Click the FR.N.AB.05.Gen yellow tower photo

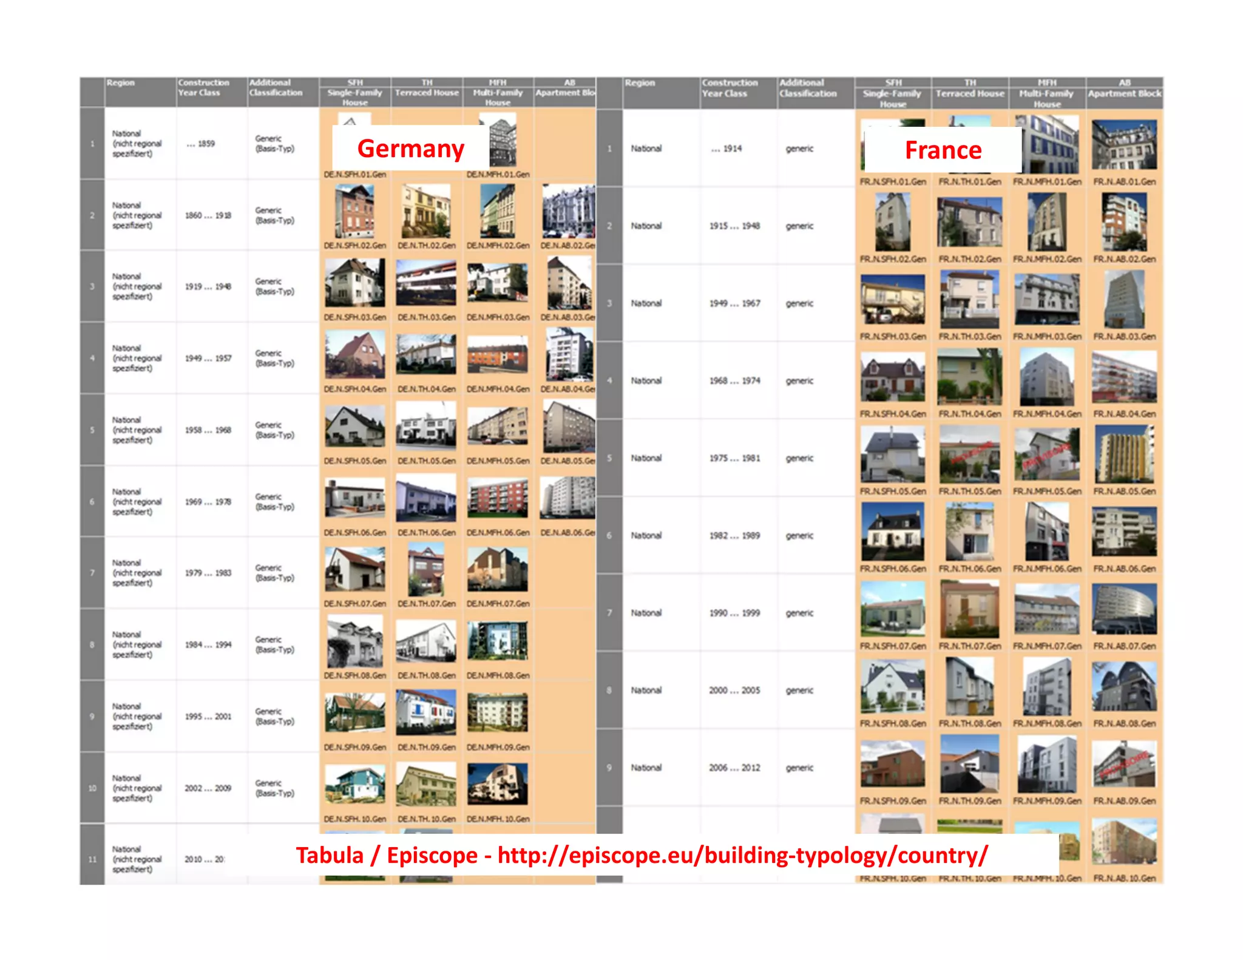(1124, 454)
